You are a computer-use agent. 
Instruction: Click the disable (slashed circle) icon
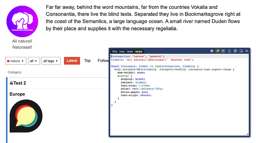[235, 51]
